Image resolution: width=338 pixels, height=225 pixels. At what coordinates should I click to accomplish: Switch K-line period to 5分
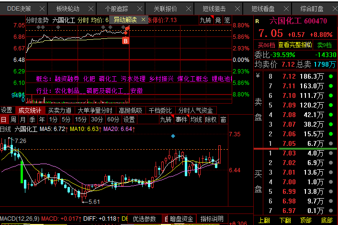click(66, 119)
